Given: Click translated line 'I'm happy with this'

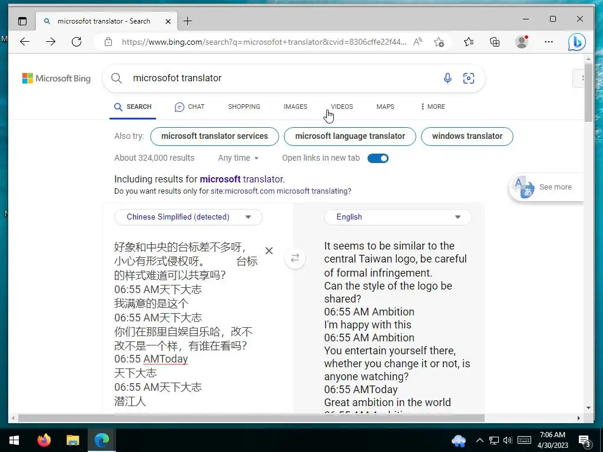Looking at the screenshot, I should click(x=367, y=325).
